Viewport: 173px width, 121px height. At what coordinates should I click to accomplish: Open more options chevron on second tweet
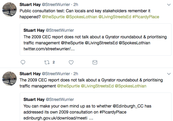click(x=169, y=74)
